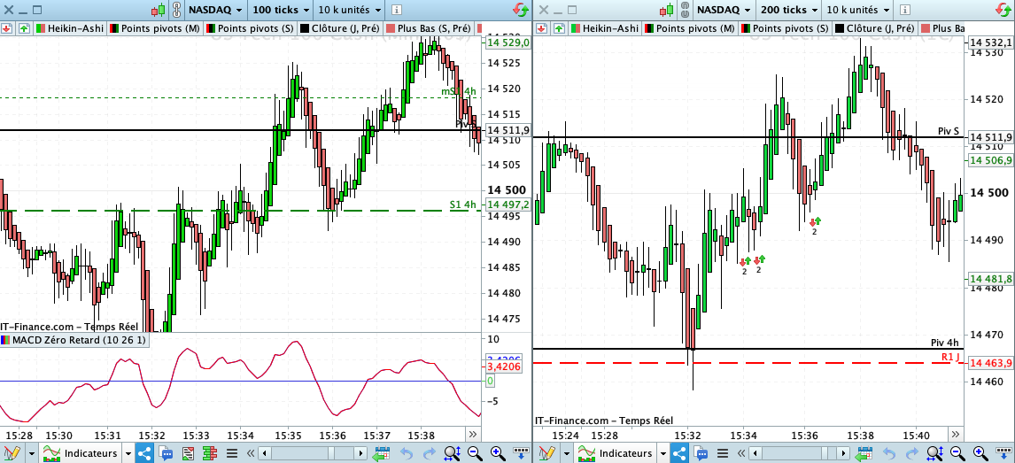Open MACD Zéro Retard (10 26 1) indicator label
The width and height of the screenshot is (1015, 463).
click(x=74, y=340)
